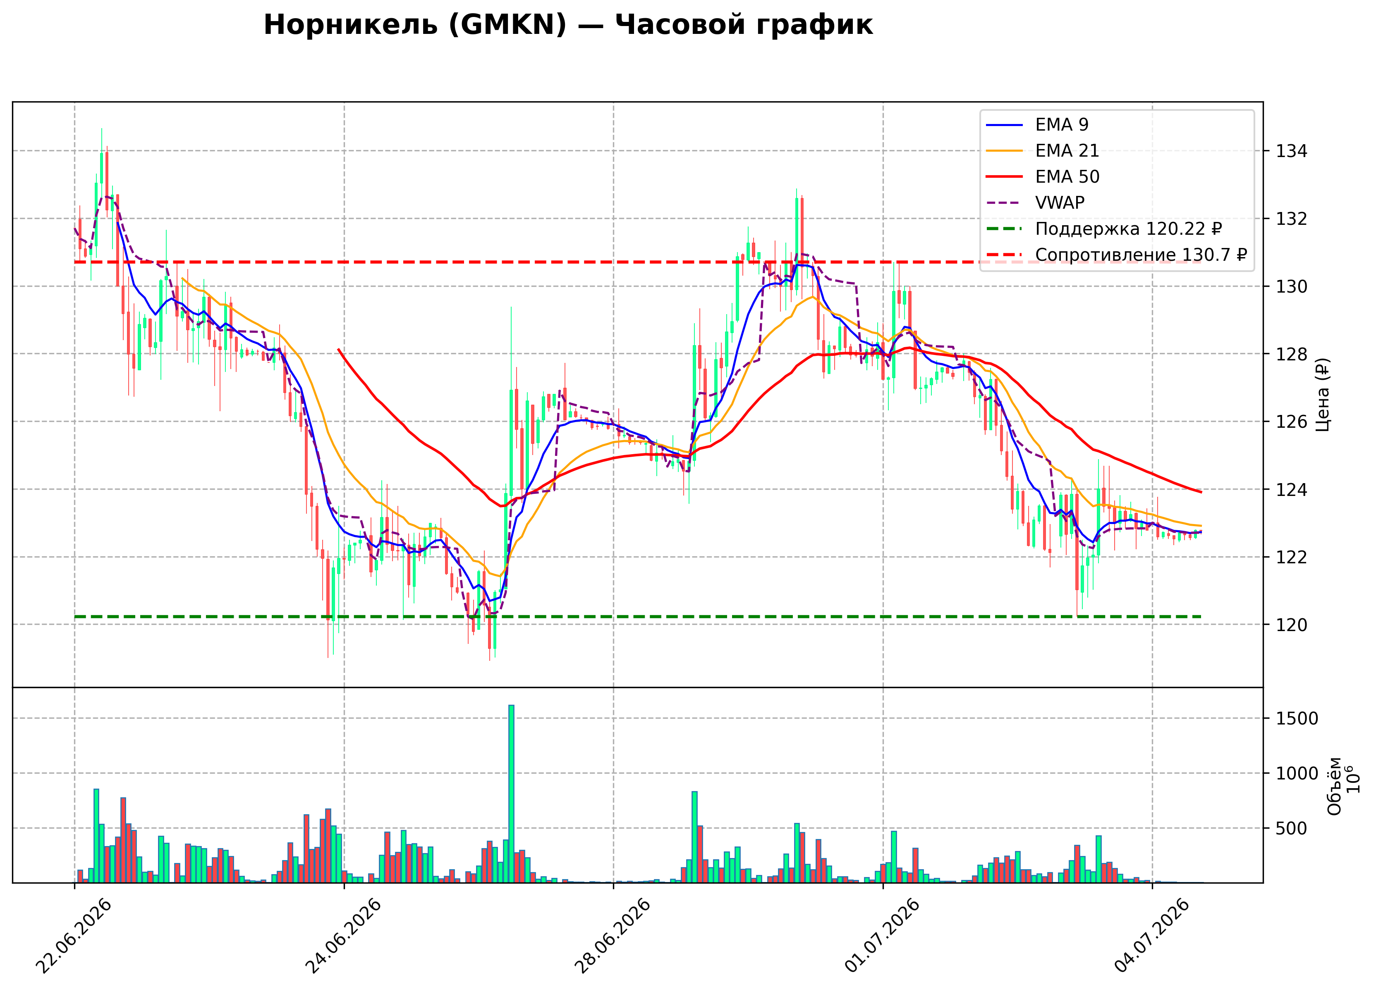Click the blue EMA 9 legend line sample

(x=1004, y=125)
